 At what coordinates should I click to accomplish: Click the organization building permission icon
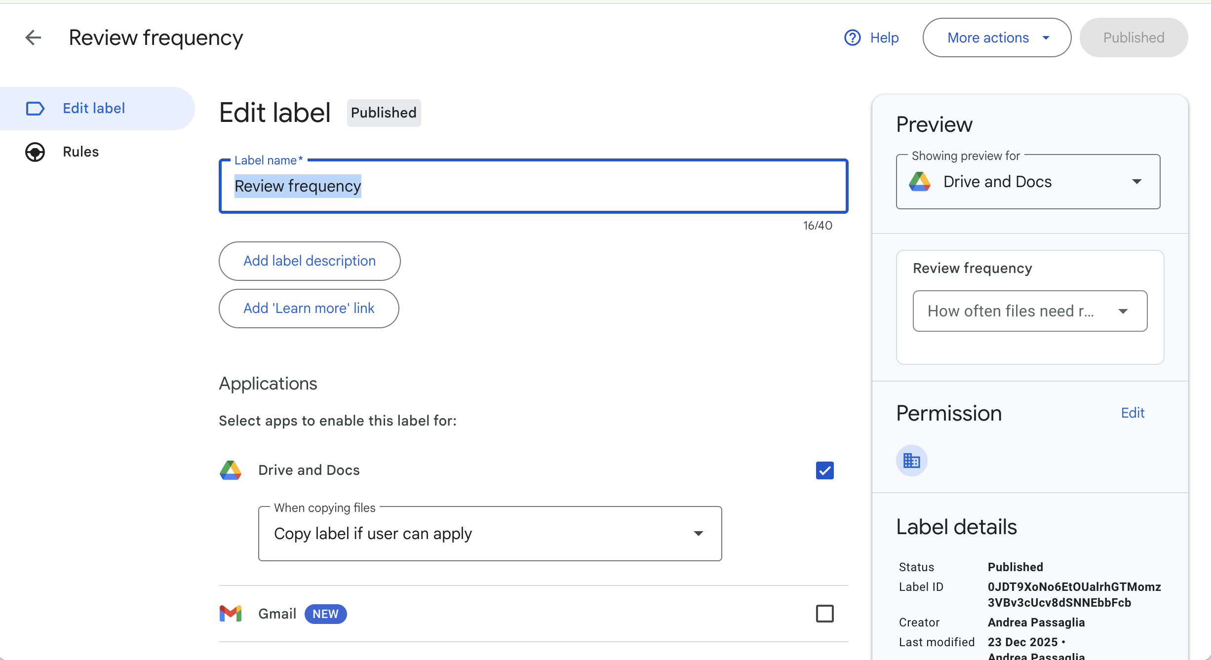point(911,461)
